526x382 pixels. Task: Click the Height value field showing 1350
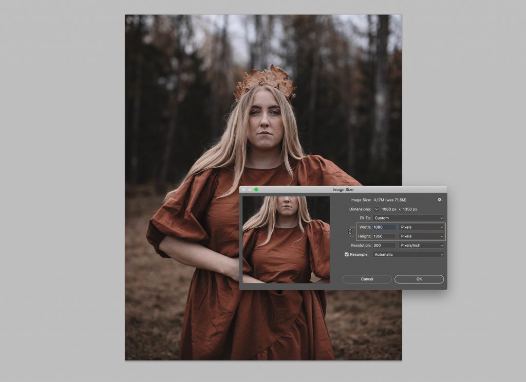pos(384,236)
